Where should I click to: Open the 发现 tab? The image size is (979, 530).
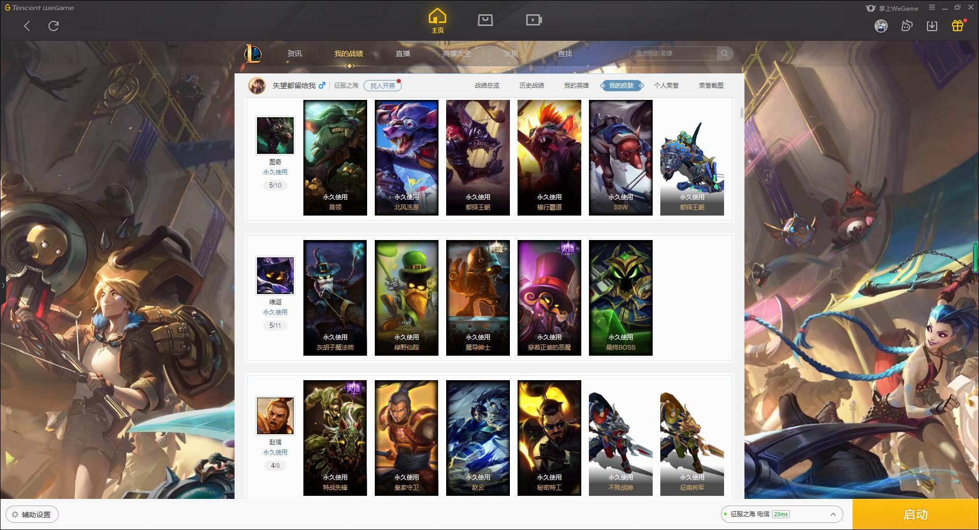tap(511, 54)
